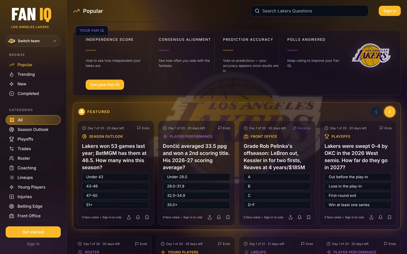Open the Season Outlook category in sidebar

click(x=33, y=130)
